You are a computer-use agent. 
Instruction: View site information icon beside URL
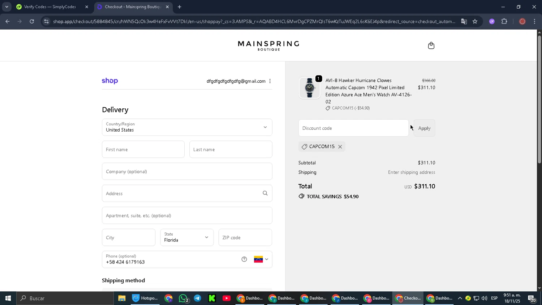pos(46,22)
